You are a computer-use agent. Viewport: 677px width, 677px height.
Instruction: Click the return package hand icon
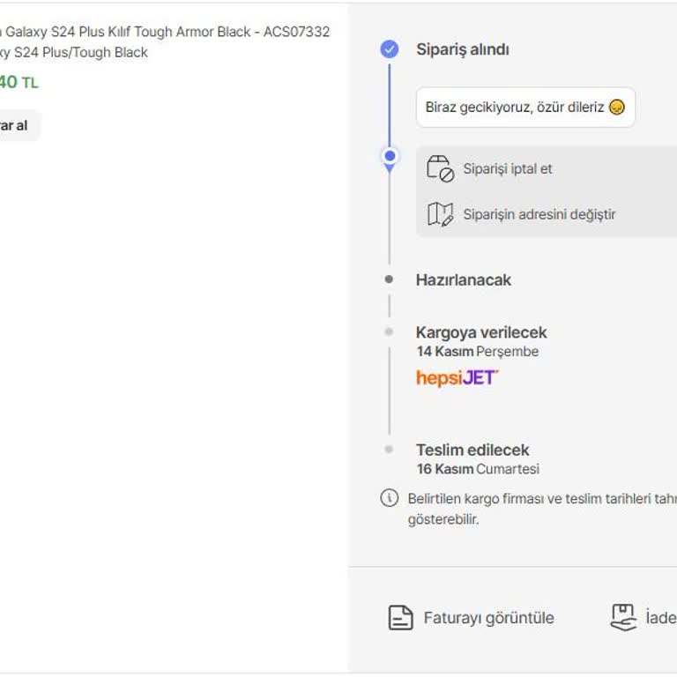(623, 617)
